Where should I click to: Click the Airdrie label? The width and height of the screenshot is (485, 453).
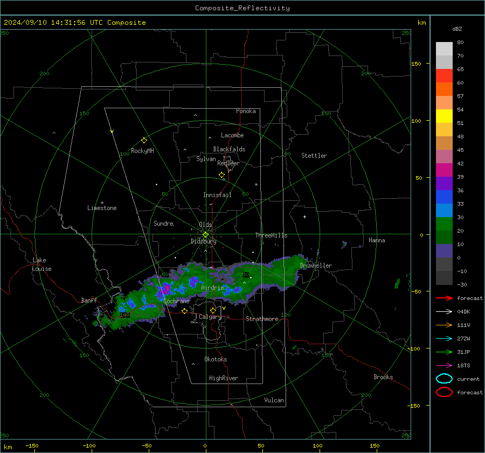coord(212,288)
